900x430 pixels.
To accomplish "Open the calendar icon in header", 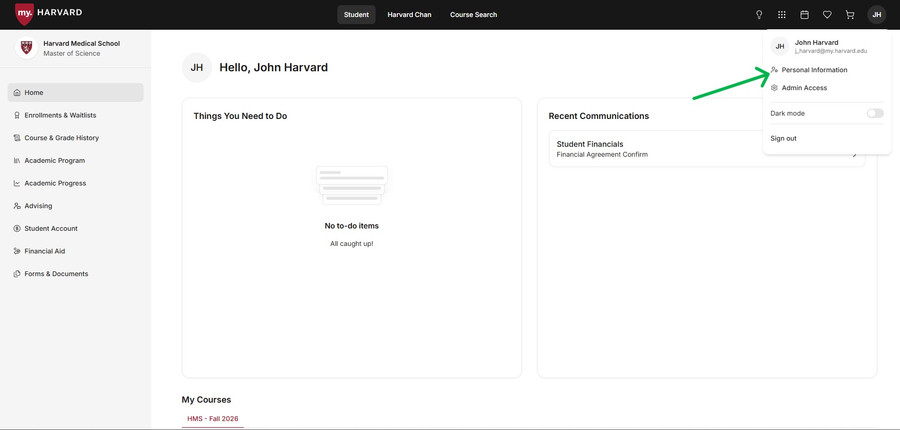I will pyautogui.click(x=805, y=15).
